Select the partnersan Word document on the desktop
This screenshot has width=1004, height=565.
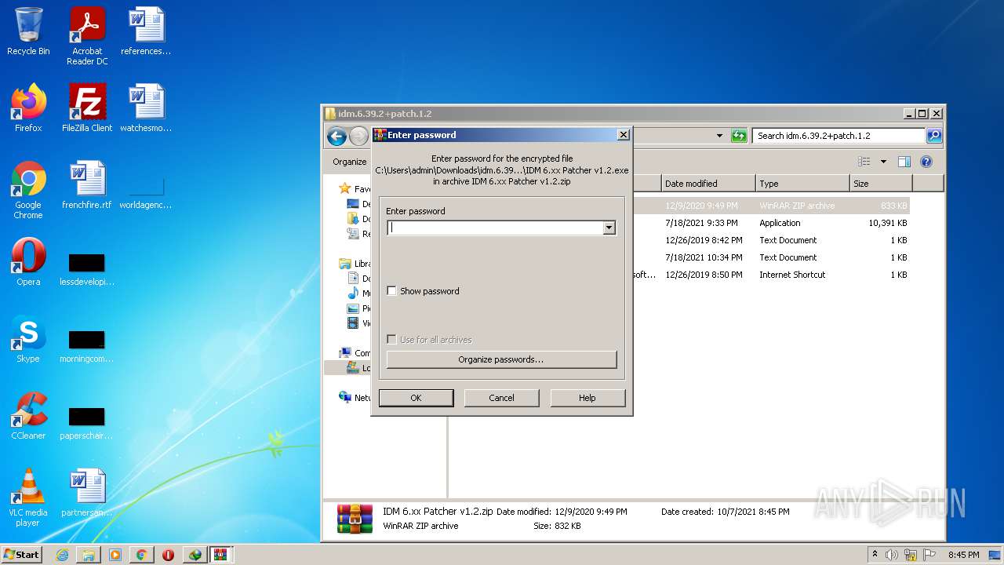click(x=87, y=493)
